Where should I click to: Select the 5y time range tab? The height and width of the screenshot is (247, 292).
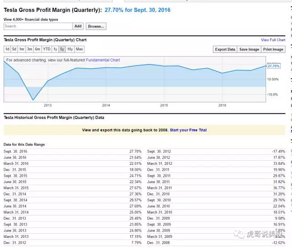point(62,49)
